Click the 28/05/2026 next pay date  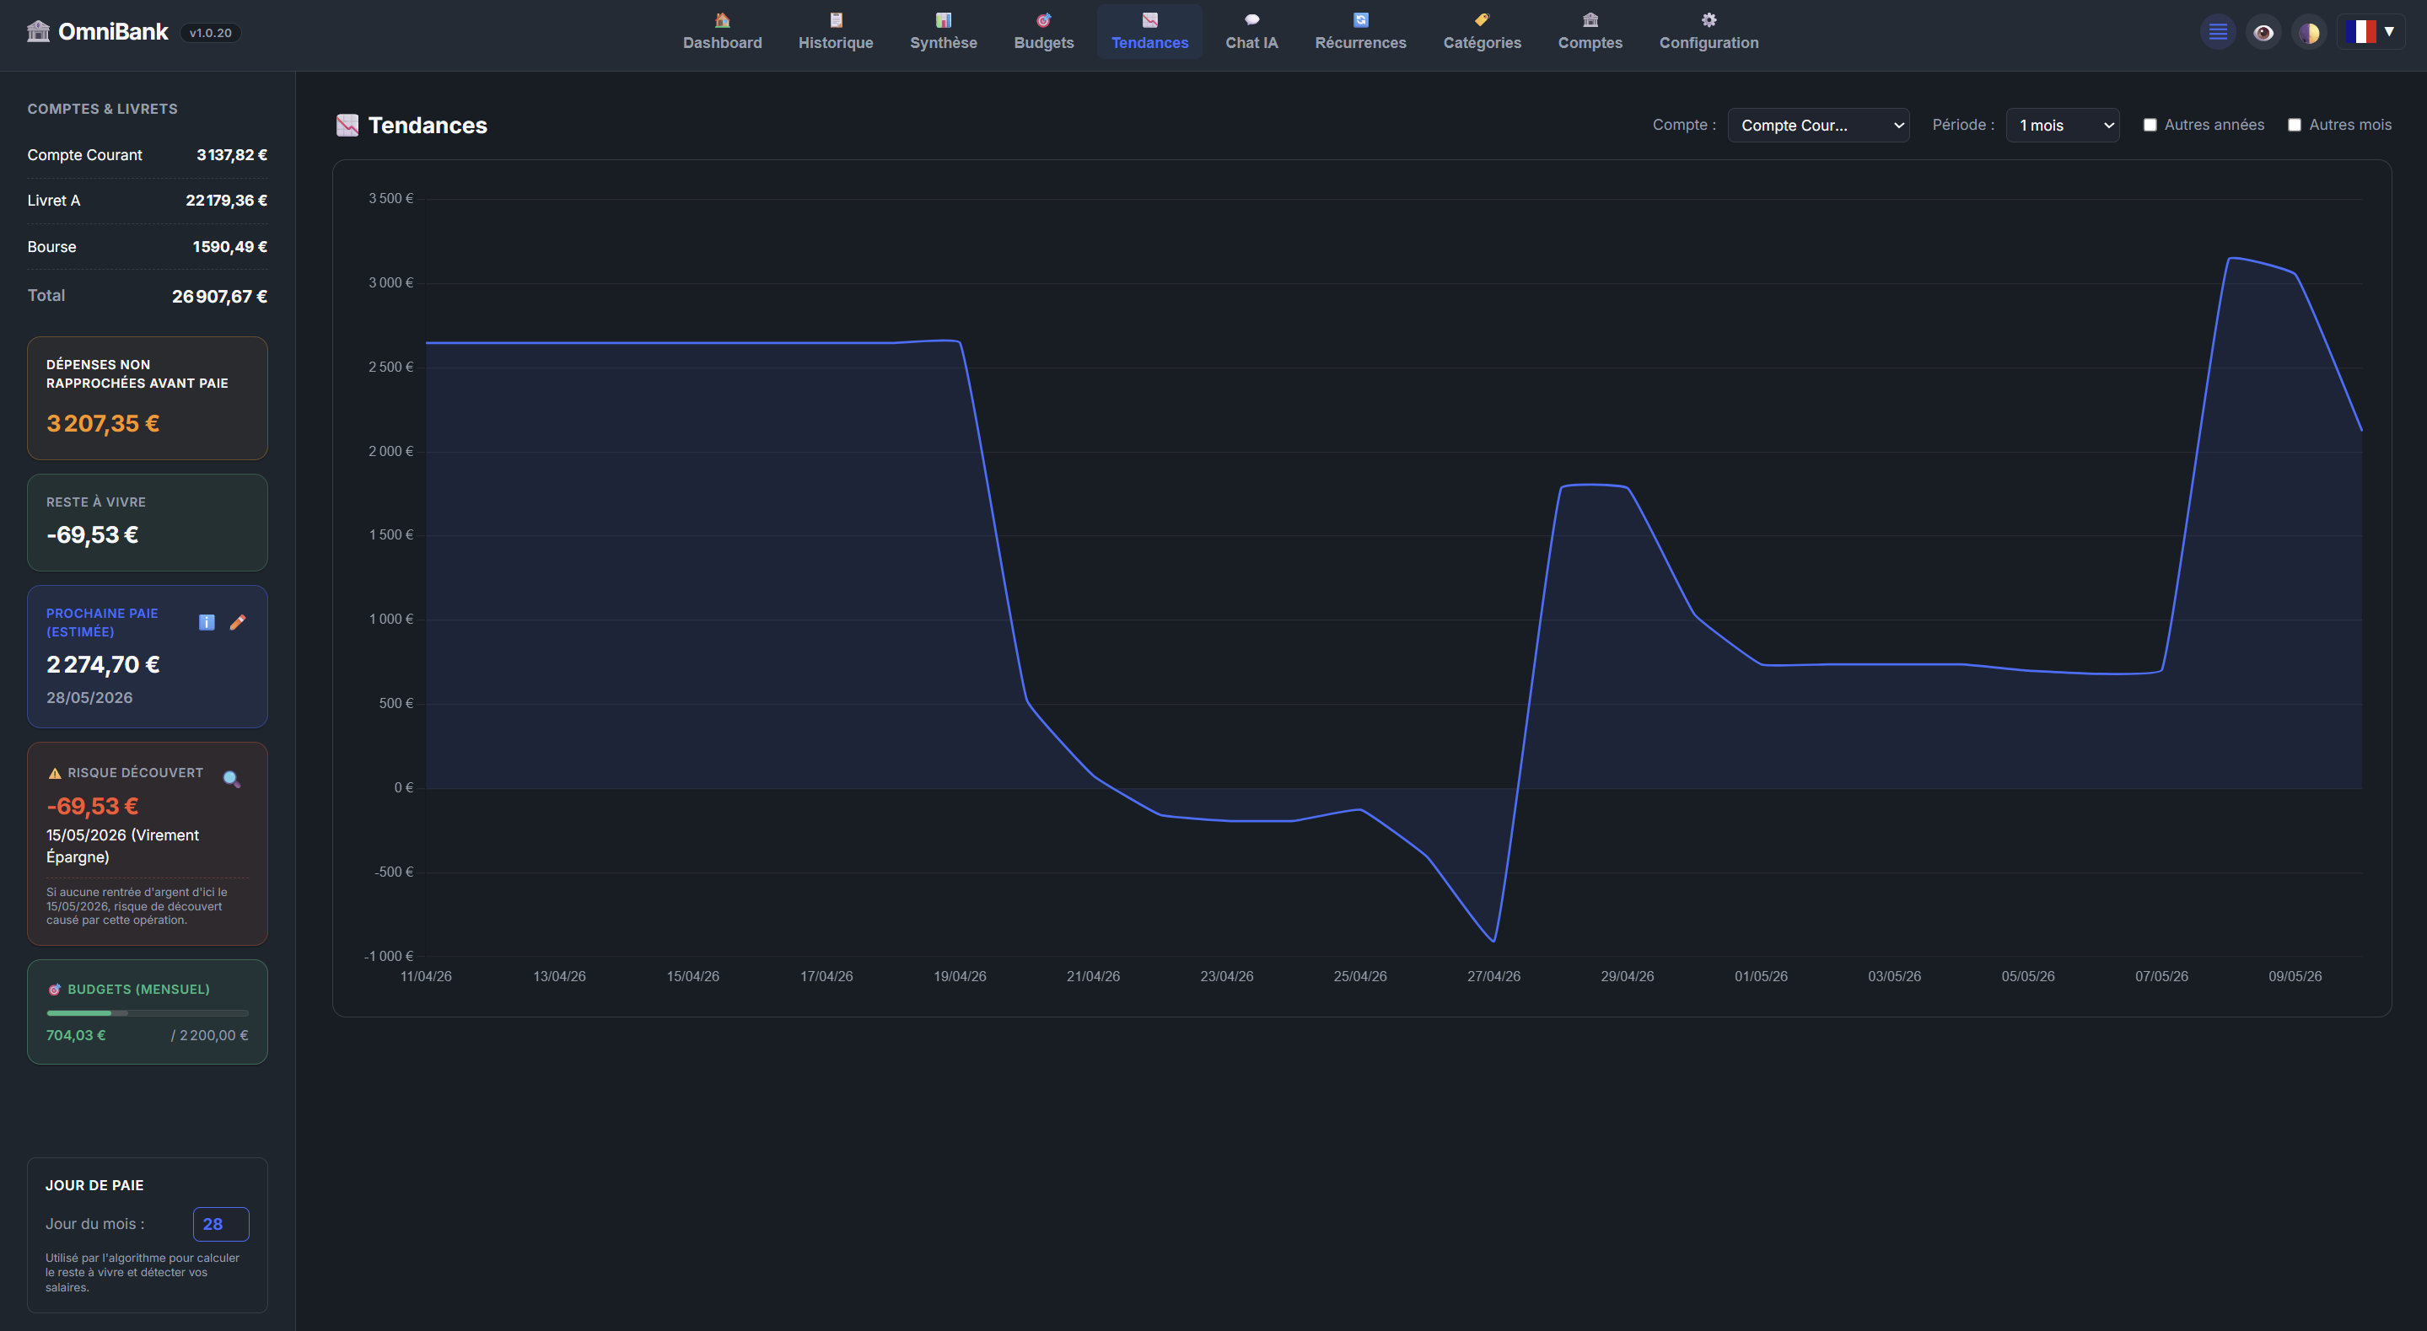(x=89, y=698)
